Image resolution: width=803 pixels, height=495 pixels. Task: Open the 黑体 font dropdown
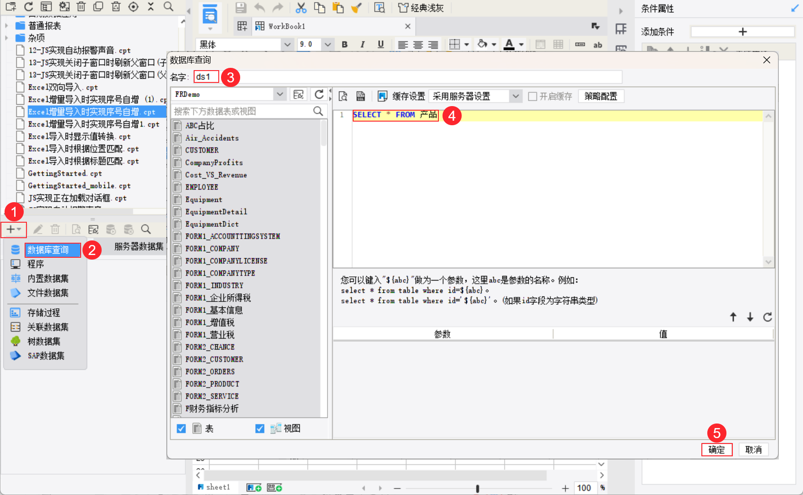click(x=287, y=45)
